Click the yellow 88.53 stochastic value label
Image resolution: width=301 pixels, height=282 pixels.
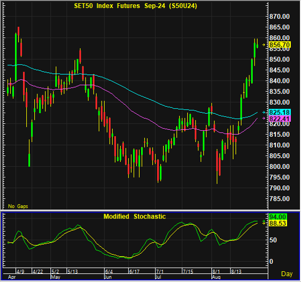tap(278, 223)
